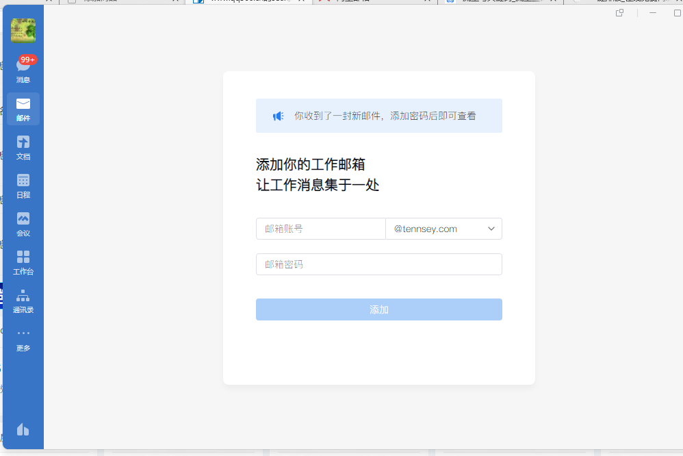683x456 pixels.
Task: Open the 工作台 workbench section
Action: point(23,262)
